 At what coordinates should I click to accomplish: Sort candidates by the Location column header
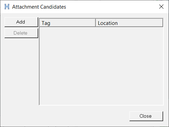point(129,23)
